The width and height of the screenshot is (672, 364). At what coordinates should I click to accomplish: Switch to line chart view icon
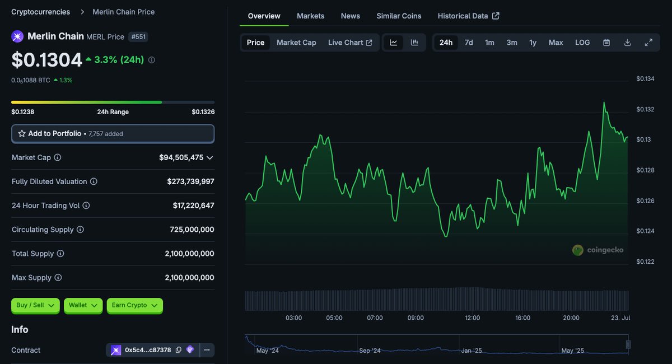394,43
